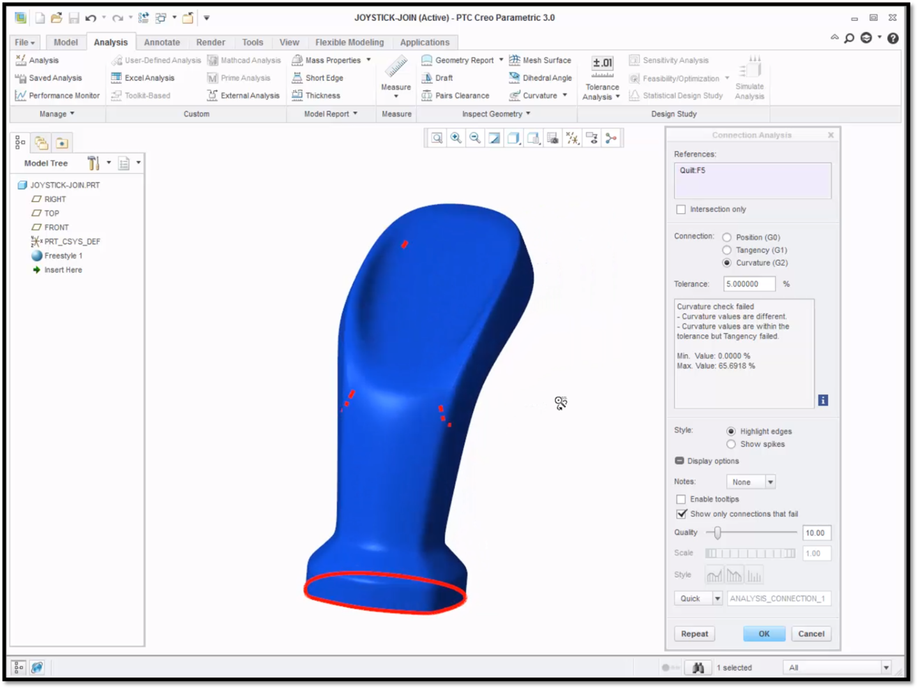Viewport: 918px width, 689px height.
Task: Click the blue info icon in results
Action: coord(823,400)
